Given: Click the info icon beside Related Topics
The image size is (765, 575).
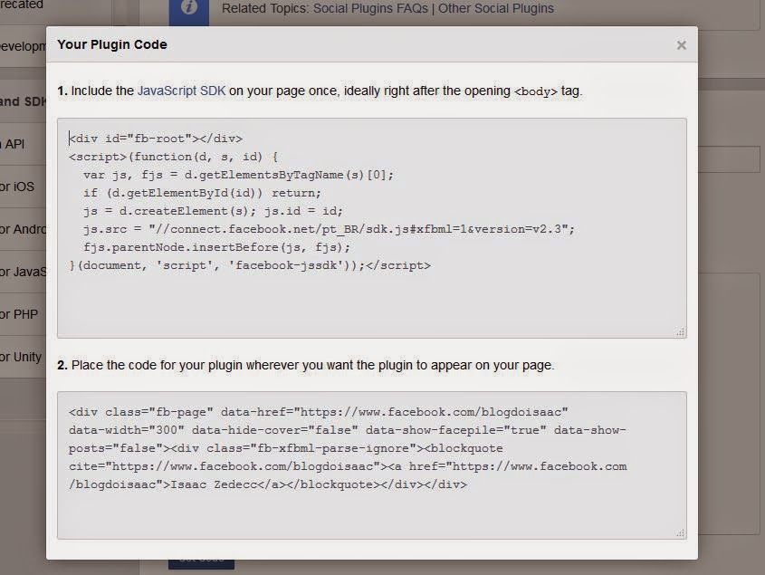Looking at the screenshot, I should 189,8.
